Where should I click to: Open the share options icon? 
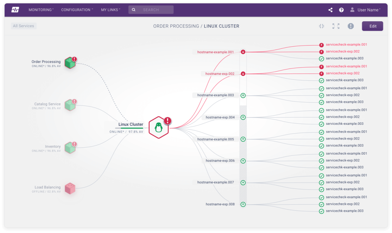(330, 10)
